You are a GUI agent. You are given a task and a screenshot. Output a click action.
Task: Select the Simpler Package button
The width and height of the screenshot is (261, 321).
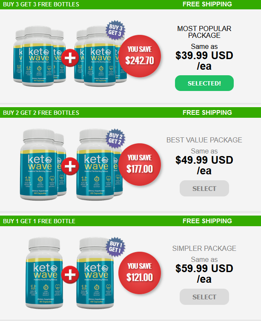(x=204, y=297)
